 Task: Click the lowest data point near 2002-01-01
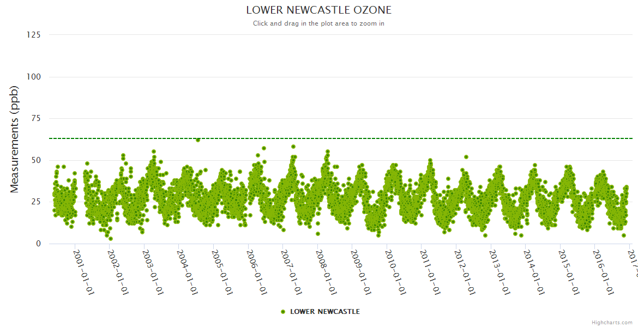click(x=111, y=239)
